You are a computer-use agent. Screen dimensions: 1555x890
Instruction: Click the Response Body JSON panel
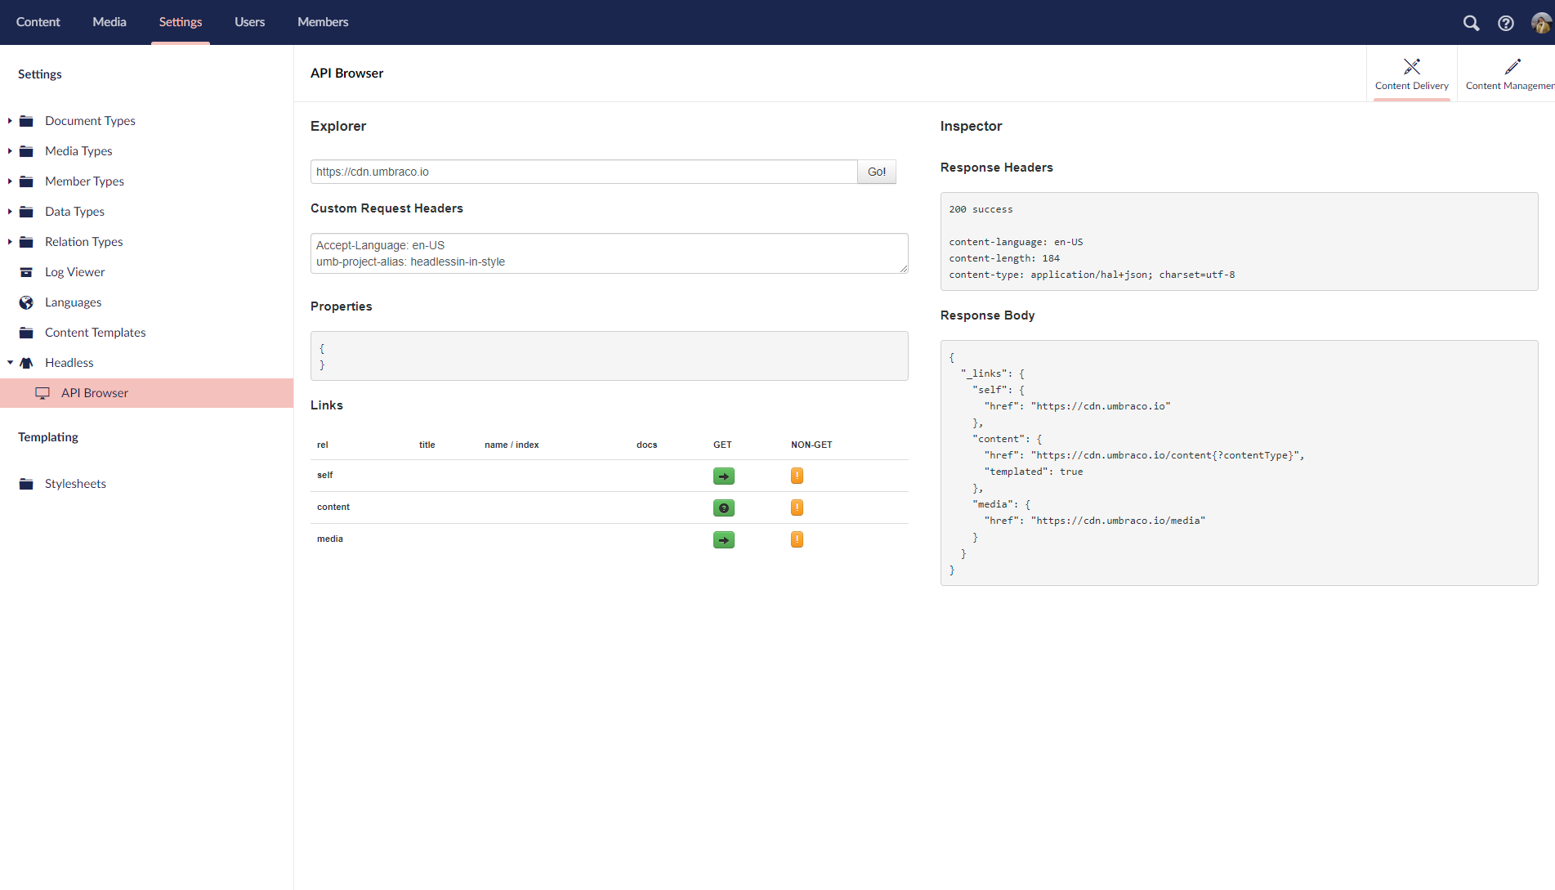pos(1239,463)
